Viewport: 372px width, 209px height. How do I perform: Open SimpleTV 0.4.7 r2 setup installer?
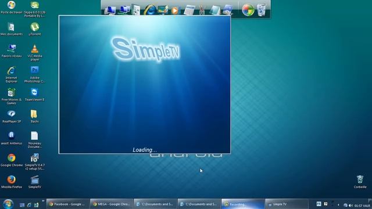(x=35, y=162)
